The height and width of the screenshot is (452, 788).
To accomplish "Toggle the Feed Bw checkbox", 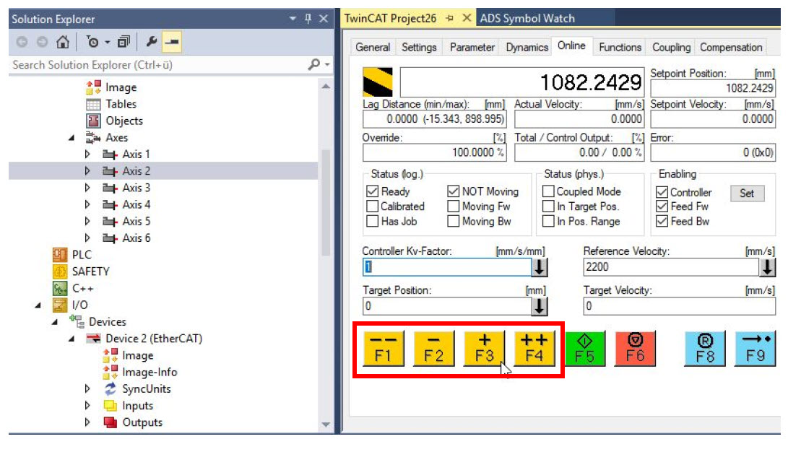I will click(x=662, y=222).
